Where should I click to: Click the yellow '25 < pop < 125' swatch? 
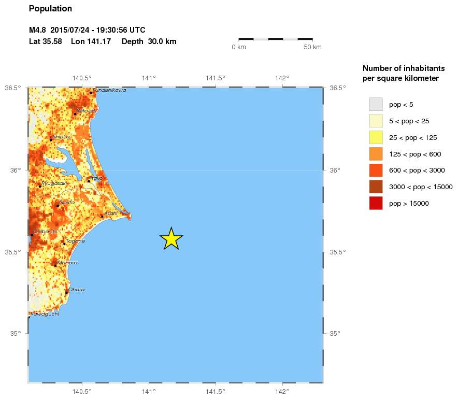coord(376,137)
